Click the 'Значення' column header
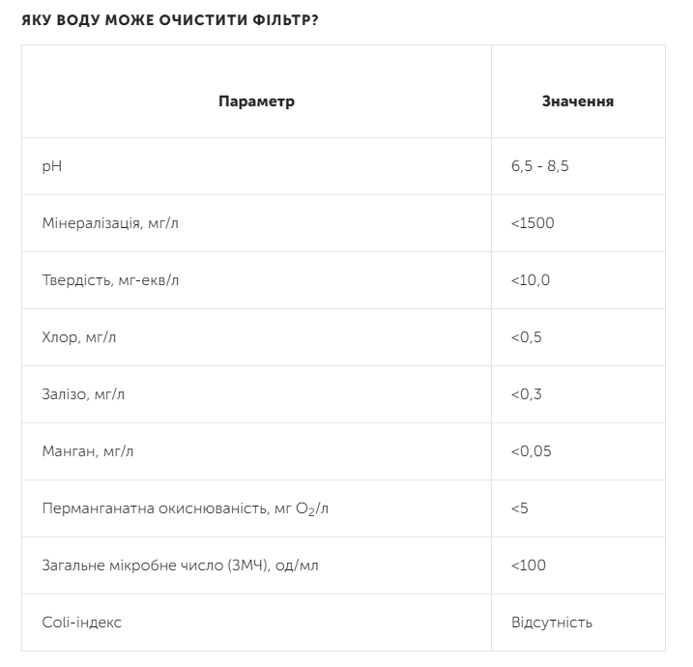The height and width of the screenshot is (667, 693). (578, 101)
